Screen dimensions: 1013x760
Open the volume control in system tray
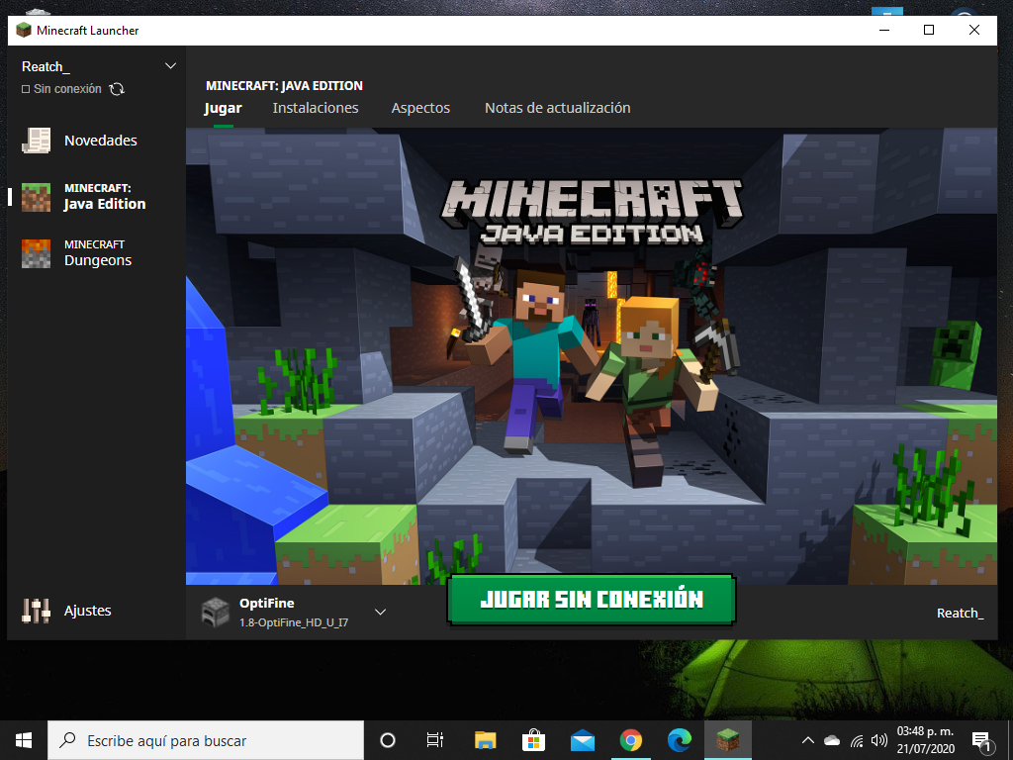879,740
